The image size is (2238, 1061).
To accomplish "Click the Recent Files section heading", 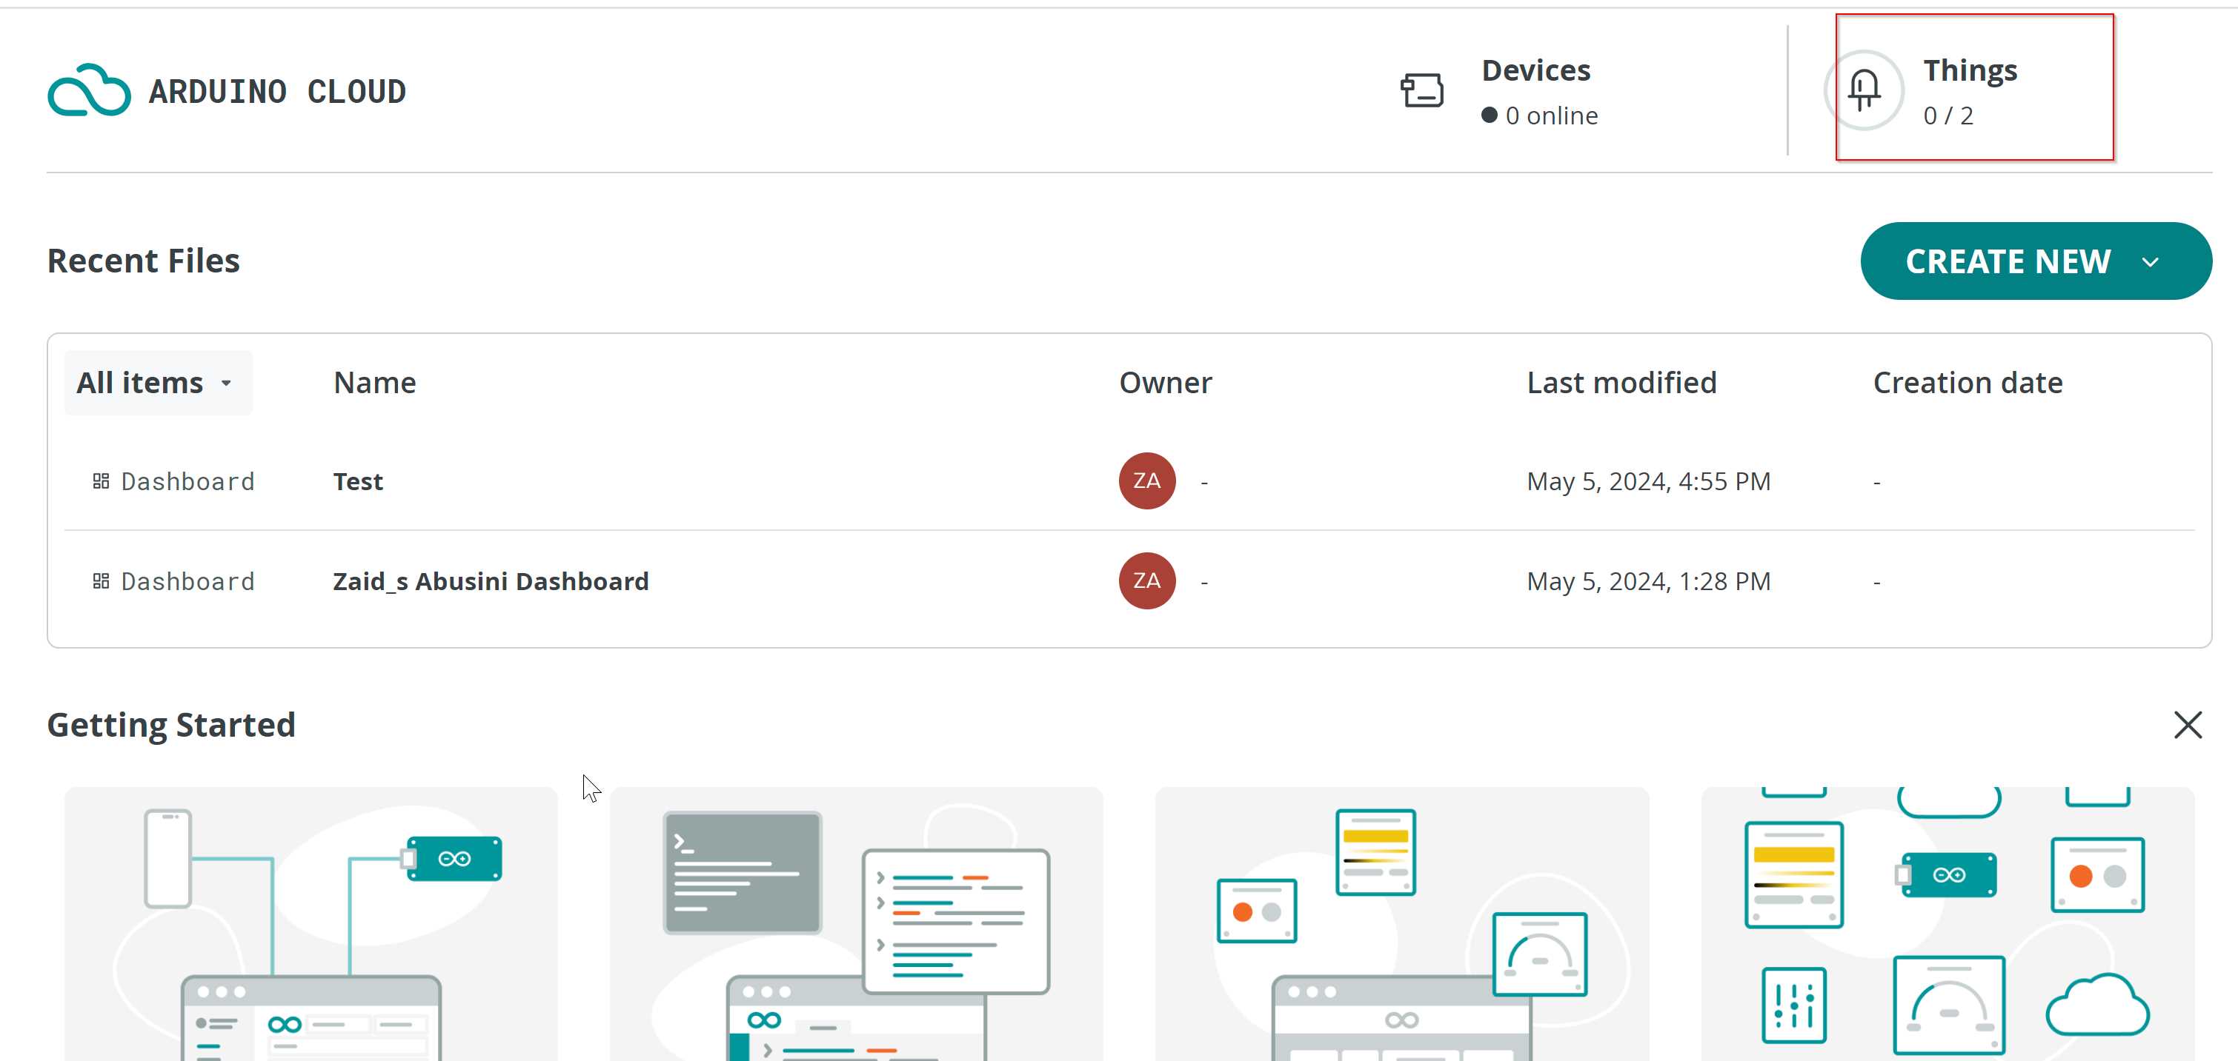I will (x=143, y=261).
